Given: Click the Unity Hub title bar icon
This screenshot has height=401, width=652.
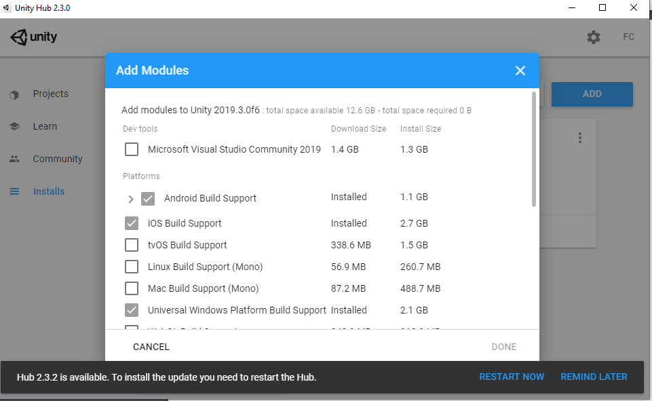Looking at the screenshot, I should [6, 7].
